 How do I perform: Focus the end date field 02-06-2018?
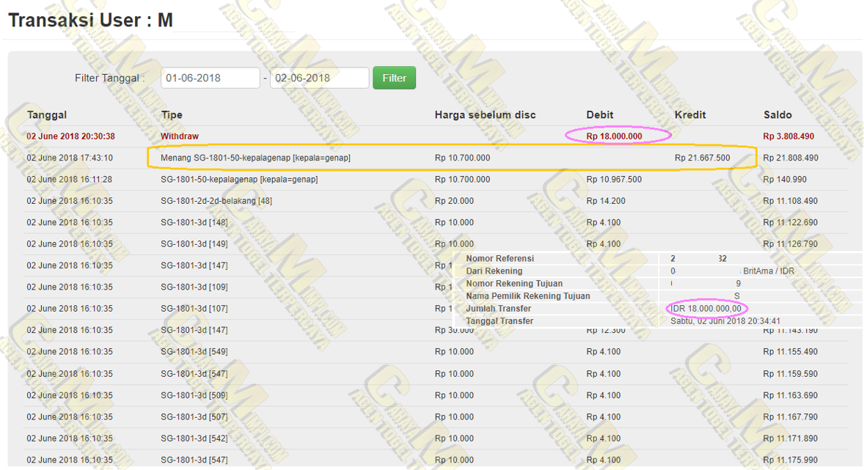click(319, 78)
